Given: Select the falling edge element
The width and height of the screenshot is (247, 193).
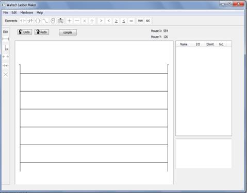Looking at the screenshot, I should 45,21.
